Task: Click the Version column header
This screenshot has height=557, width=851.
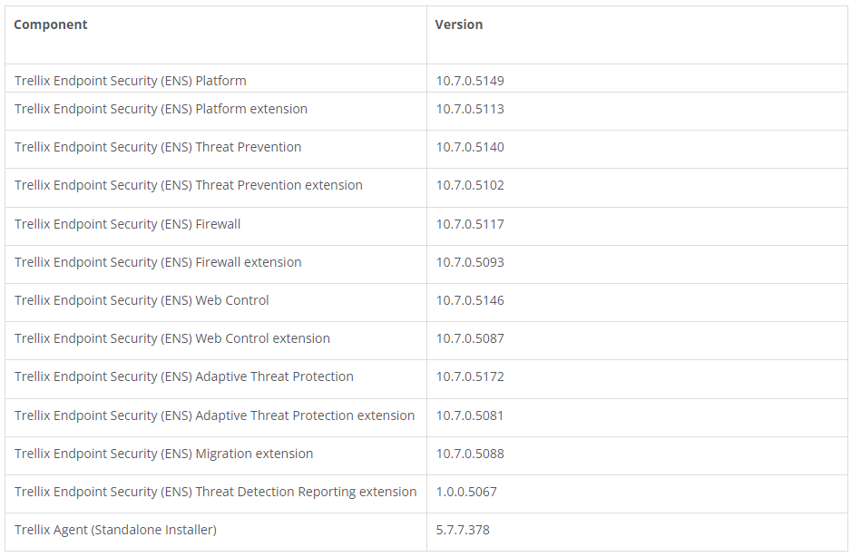Action: pos(458,24)
